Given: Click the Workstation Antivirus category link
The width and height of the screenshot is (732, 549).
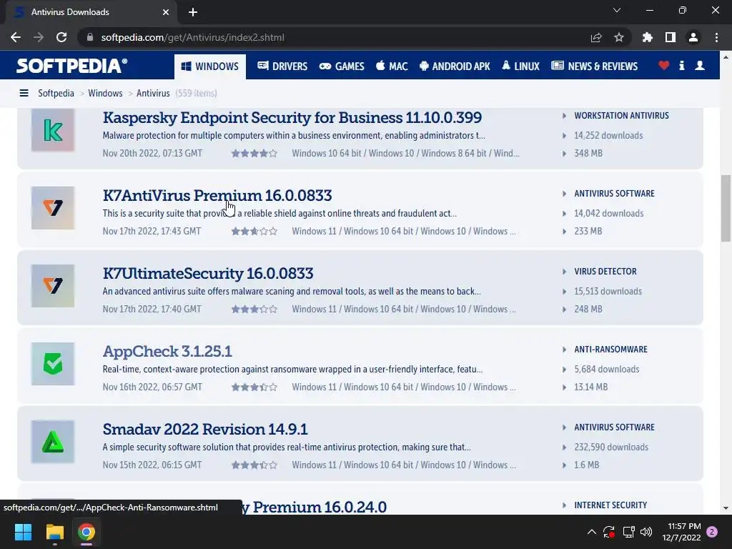Looking at the screenshot, I should [x=621, y=116].
